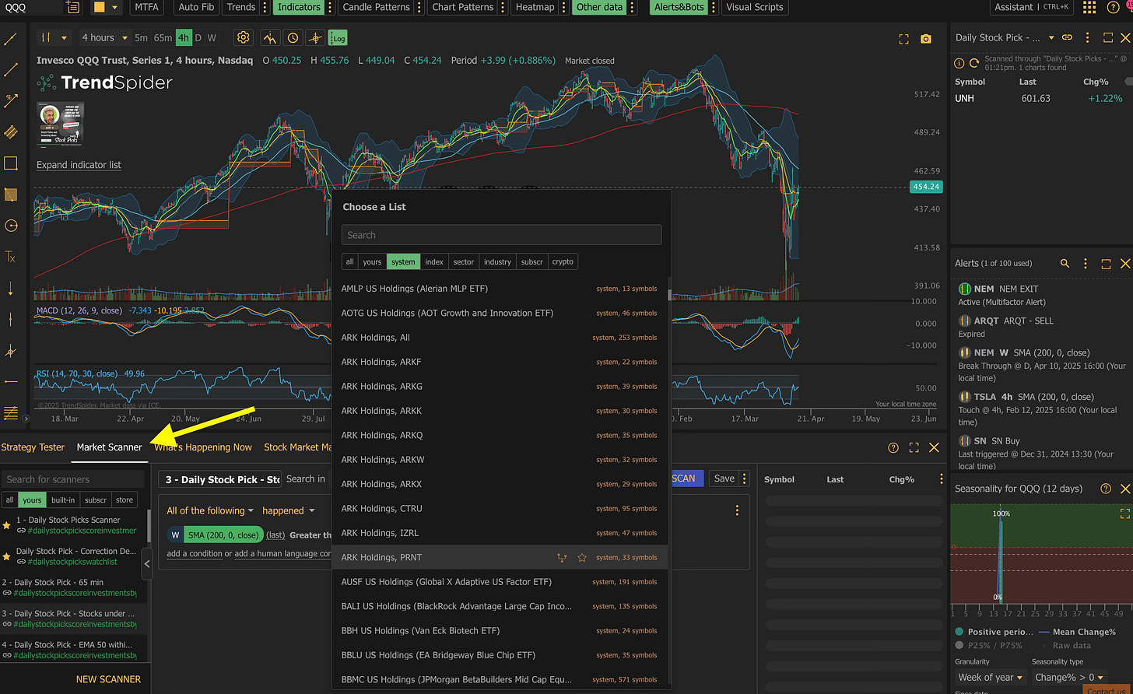
Task: Select the rectangle drawing tool
Action: (x=11, y=163)
